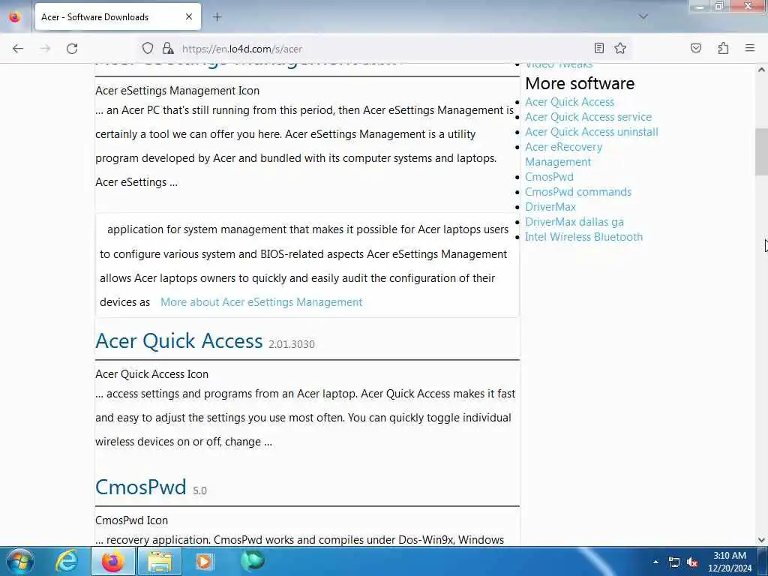Switch to Firefox taskbar button
This screenshot has height=576, width=768.
tap(112, 561)
